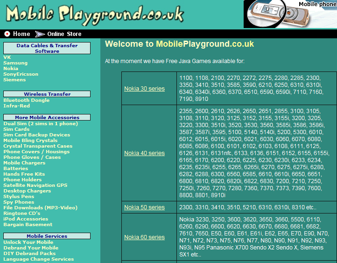This screenshot has height=263, width=337.
Task: Open Dual Sim (2 sims in 1 phone)
Action: pyautogui.click(x=41, y=123)
